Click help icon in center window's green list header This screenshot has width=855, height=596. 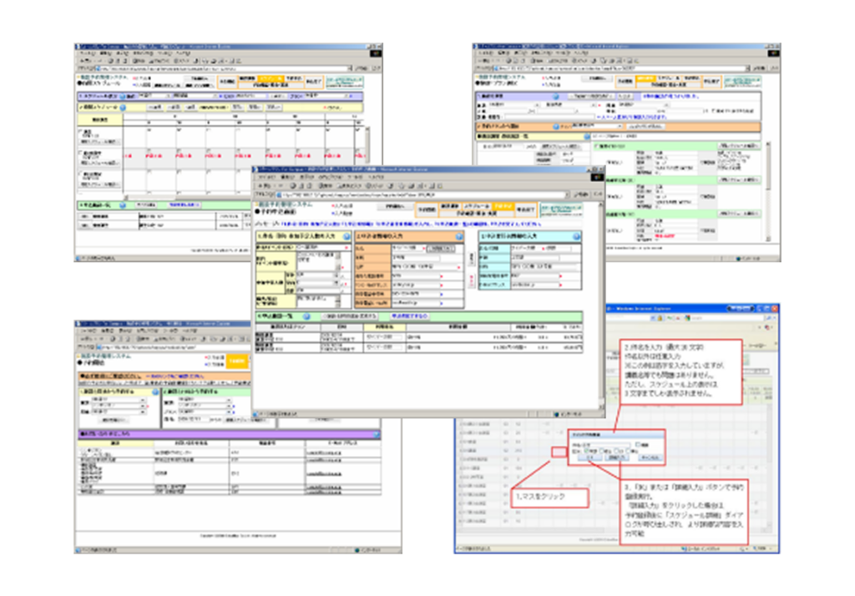(x=306, y=316)
